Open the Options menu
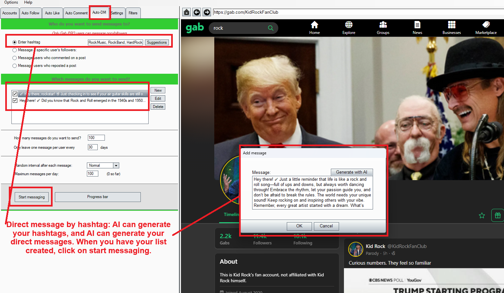 [x=11, y=2]
